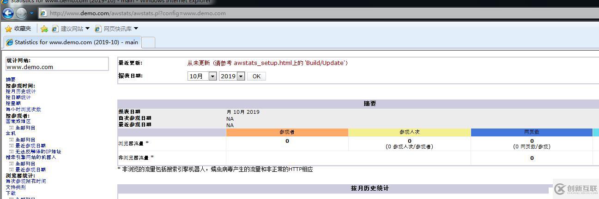The image size is (599, 199).
Task: Select the Statistics for www.demo.com tab
Action: (x=72, y=42)
